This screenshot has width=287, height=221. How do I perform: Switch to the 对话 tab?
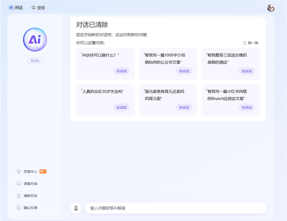16,8
